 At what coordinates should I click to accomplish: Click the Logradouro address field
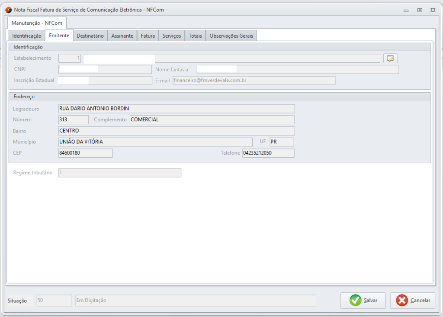coord(176,108)
